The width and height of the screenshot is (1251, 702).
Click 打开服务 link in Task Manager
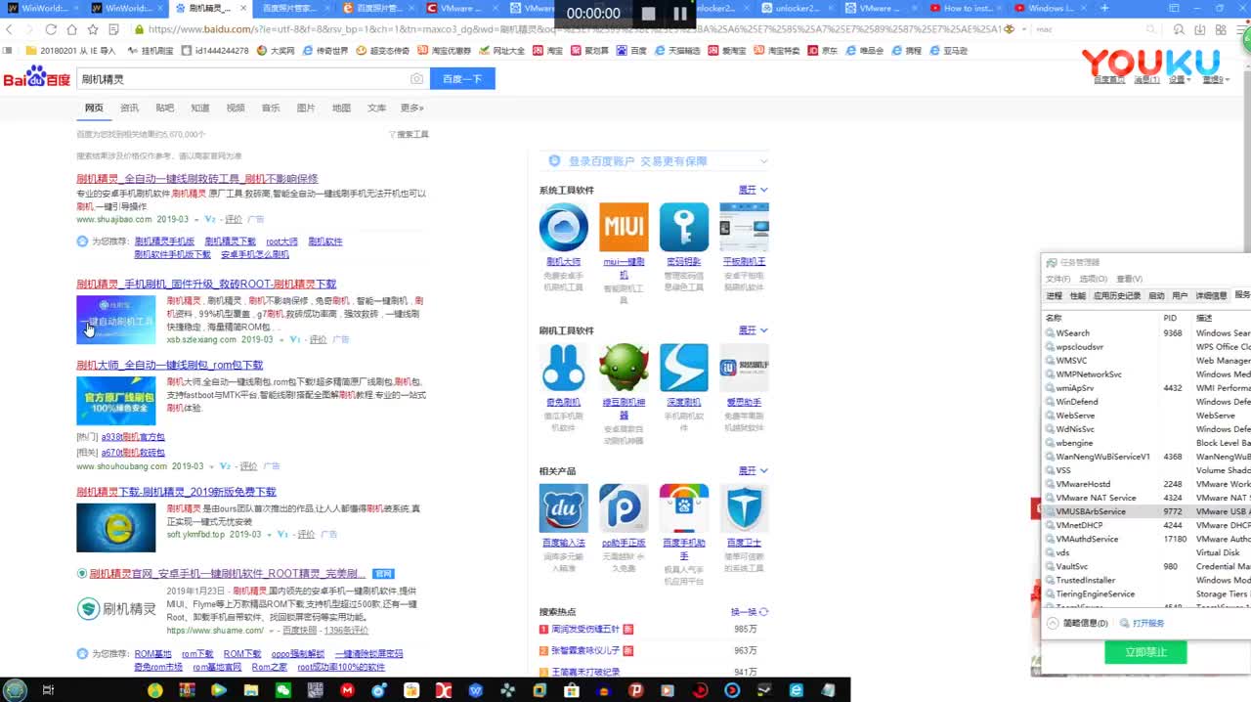click(1142, 623)
